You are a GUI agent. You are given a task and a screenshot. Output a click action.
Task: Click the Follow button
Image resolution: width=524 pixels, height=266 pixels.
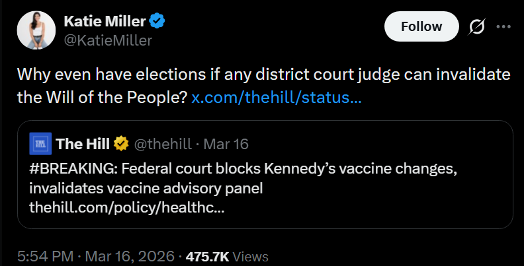tap(421, 27)
